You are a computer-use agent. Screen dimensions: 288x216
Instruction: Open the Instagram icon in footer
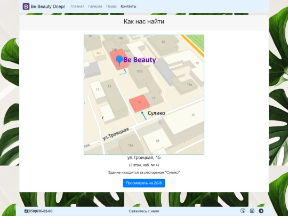click(252, 211)
